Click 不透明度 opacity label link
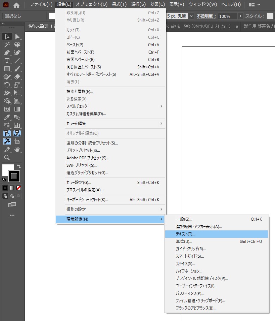This screenshot has width=275, height=321. click(x=206, y=16)
